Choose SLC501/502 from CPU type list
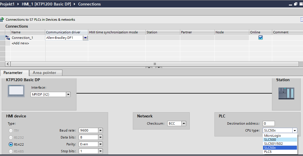 (280, 144)
